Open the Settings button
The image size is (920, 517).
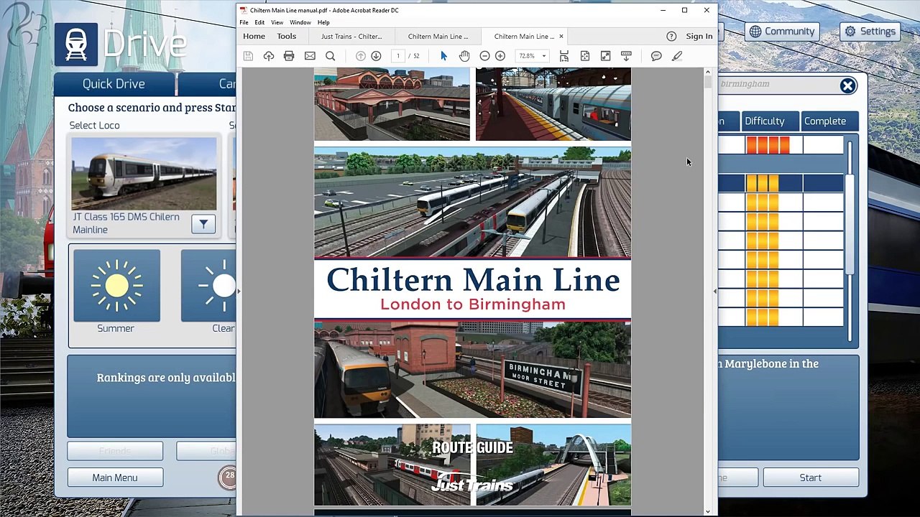coord(870,32)
